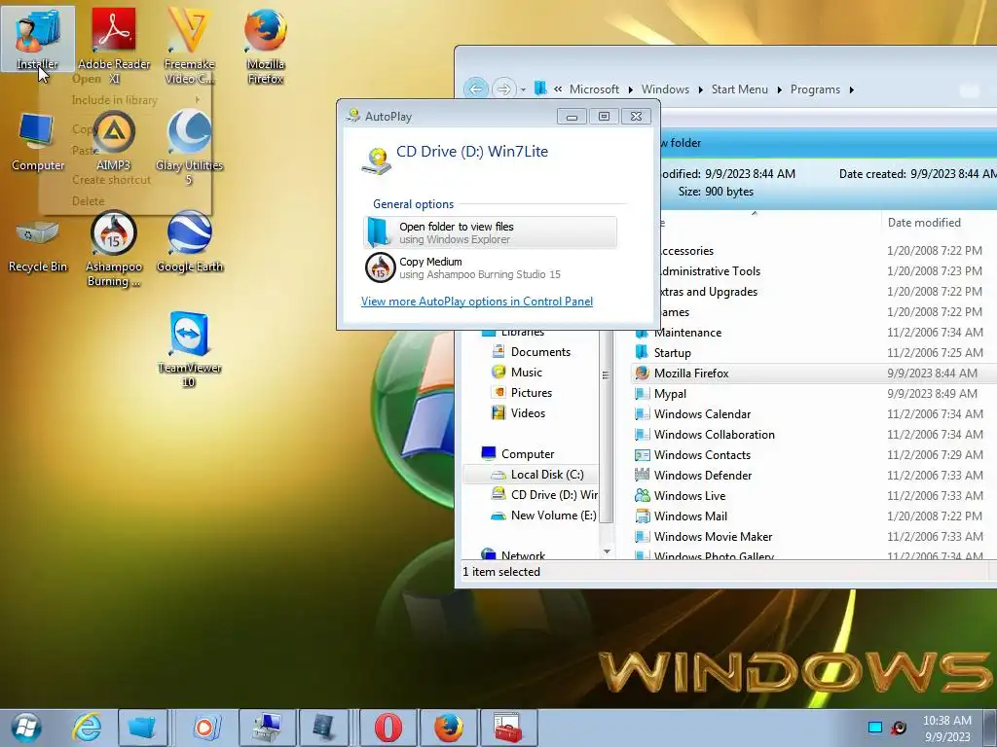Select the Mozilla Firefox shortcut row
997x747 pixels.
coord(814,373)
